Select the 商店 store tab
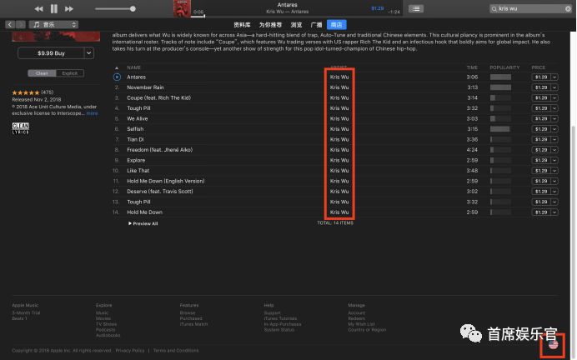Image resolution: width=577 pixels, height=360 pixels. [336, 25]
